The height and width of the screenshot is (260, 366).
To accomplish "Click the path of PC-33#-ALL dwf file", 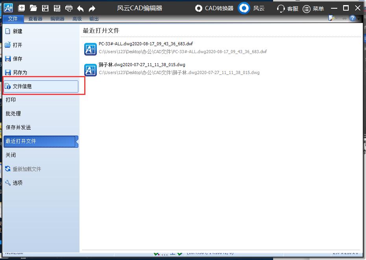I will (x=183, y=52).
